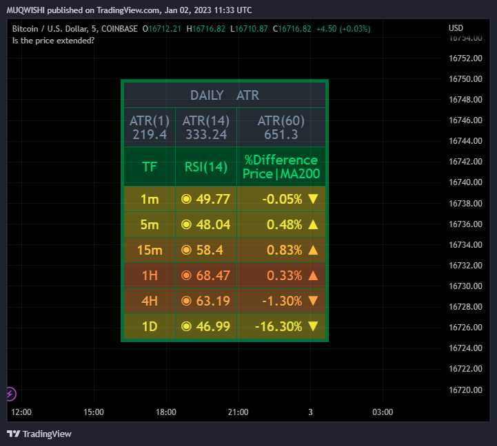Click the 15:00 time axis label

pos(94,412)
